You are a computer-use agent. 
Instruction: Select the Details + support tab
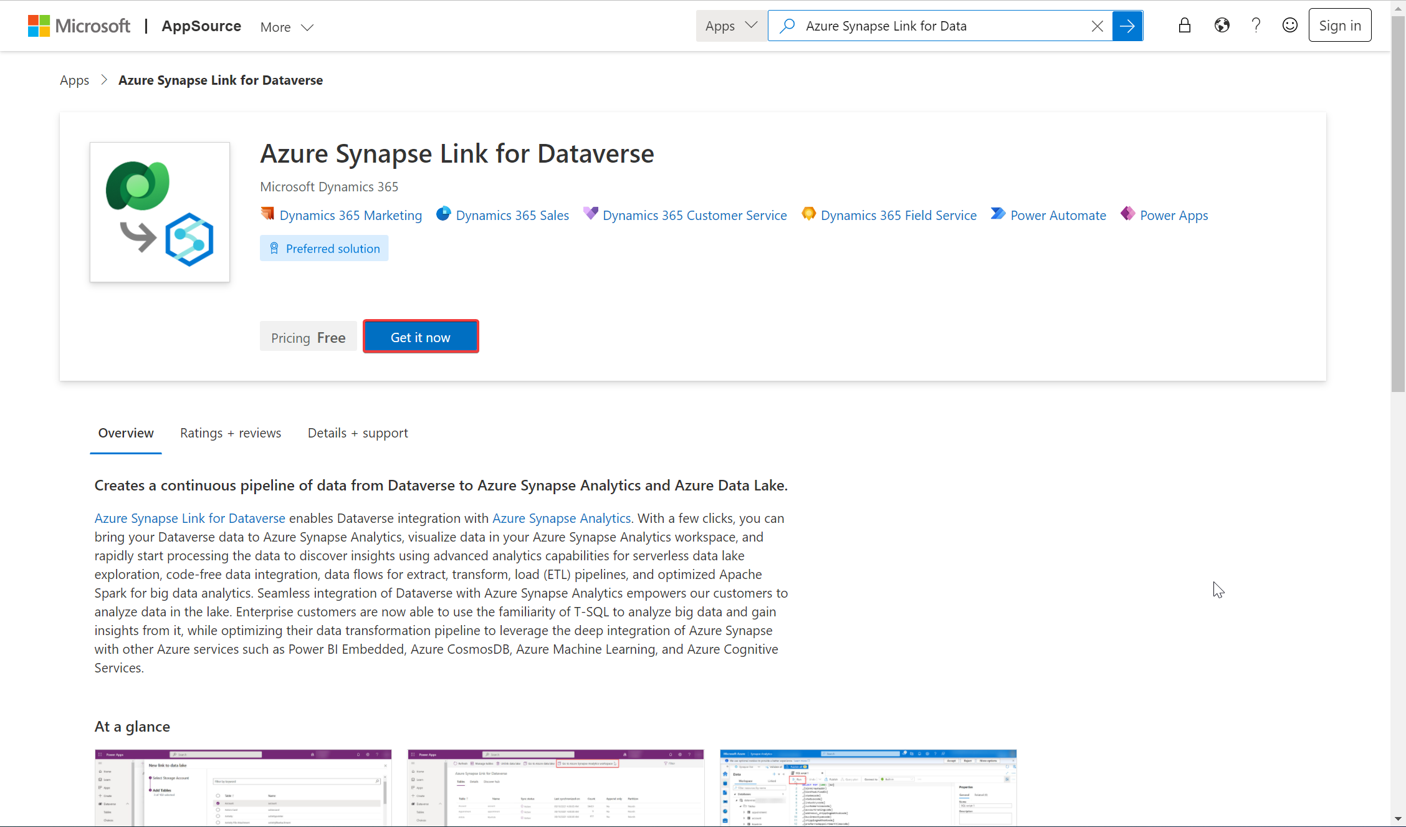358,433
